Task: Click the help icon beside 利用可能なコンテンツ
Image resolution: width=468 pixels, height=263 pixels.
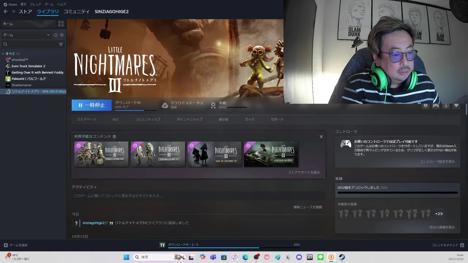Action: (x=114, y=137)
